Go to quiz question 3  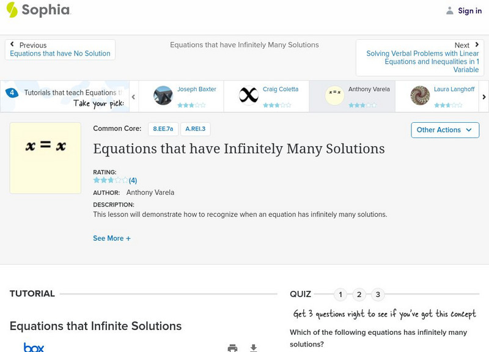[x=378, y=295]
